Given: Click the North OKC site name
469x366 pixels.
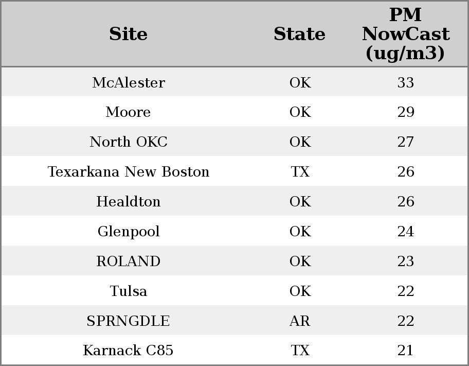Looking at the screenshot, I should click(128, 142).
